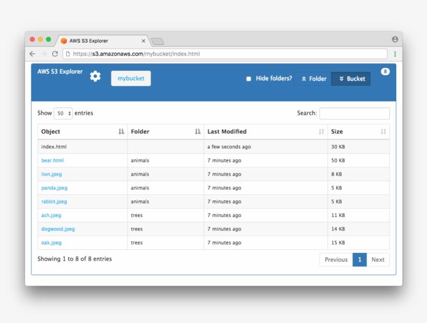
Task: Enable the Hide folders checkbox
Action: click(x=249, y=79)
